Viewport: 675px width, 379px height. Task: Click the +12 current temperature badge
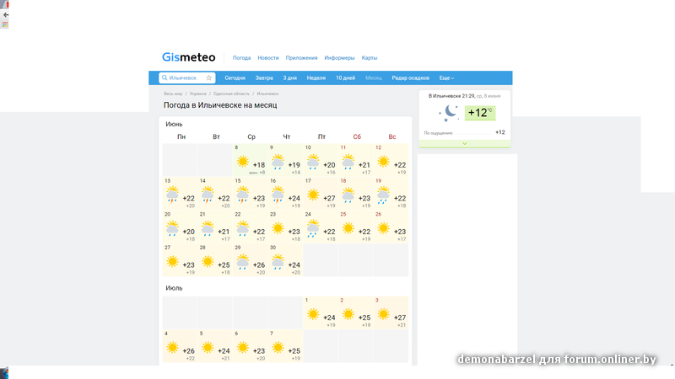click(480, 113)
